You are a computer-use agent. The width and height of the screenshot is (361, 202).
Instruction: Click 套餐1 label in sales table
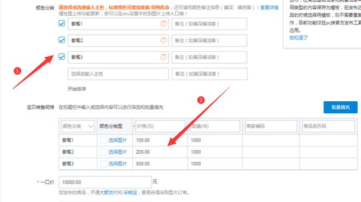coord(68,140)
